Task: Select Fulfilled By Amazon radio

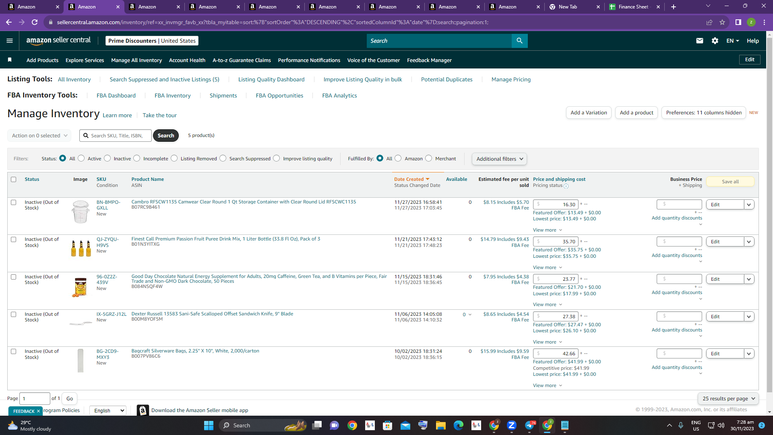Action: (x=398, y=158)
